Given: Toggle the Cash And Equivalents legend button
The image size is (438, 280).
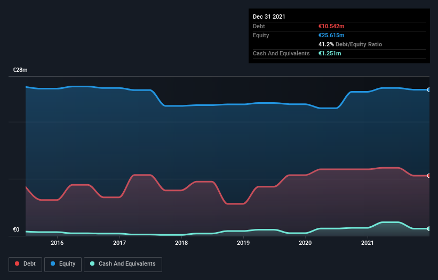Looking at the screenshot, I should (123, 264).
